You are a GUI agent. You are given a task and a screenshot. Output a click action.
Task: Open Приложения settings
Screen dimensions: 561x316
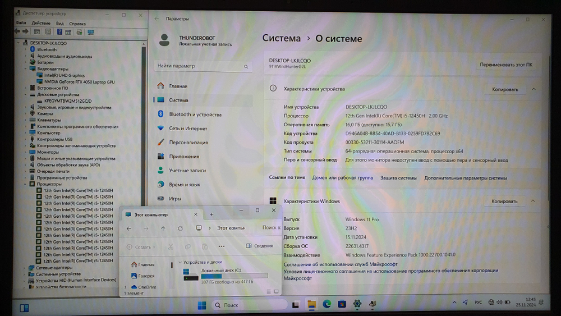pyautogui.click(x=184, y=157)
